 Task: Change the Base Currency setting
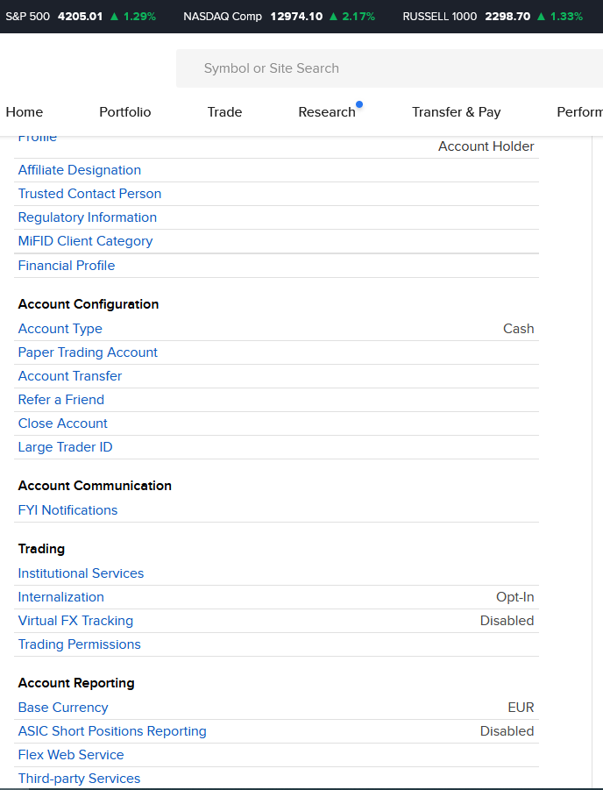(x=63, y=708)
